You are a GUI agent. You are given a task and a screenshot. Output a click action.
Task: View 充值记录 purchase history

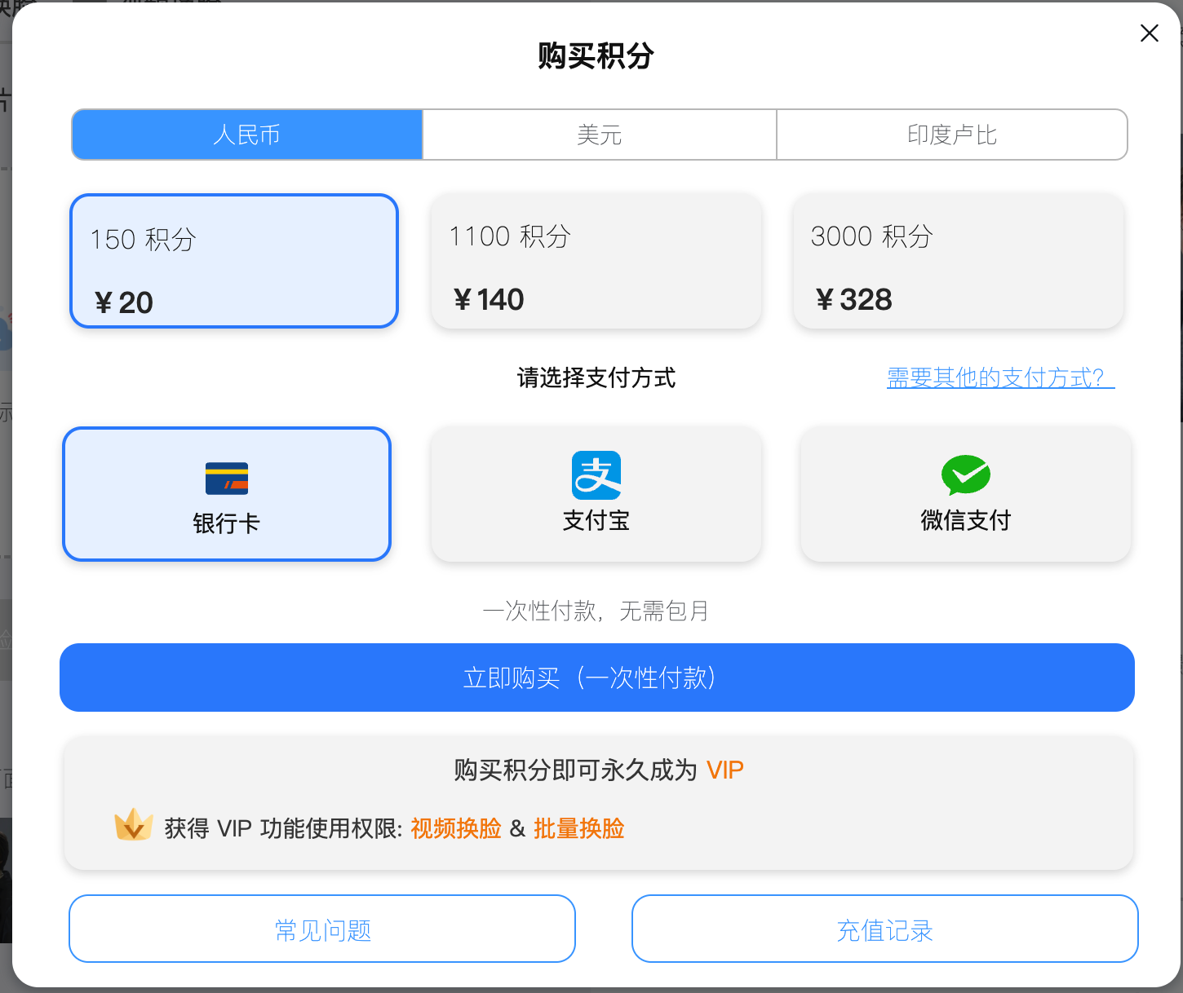[x=884, y=929]
